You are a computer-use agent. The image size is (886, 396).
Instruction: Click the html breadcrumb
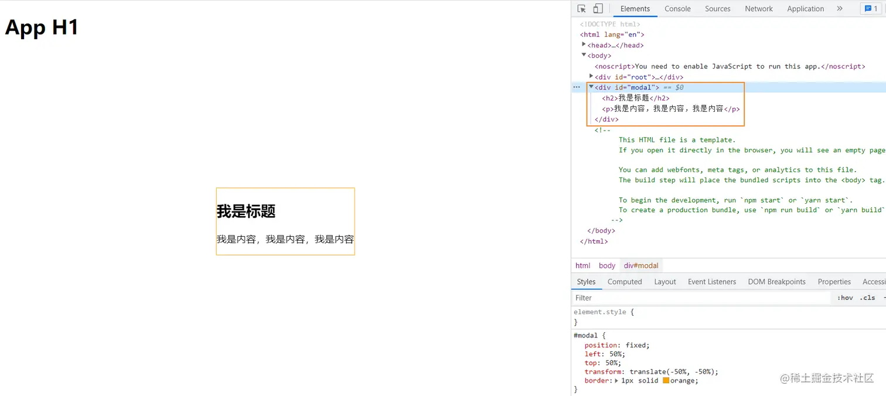click(x=583, y=265)
